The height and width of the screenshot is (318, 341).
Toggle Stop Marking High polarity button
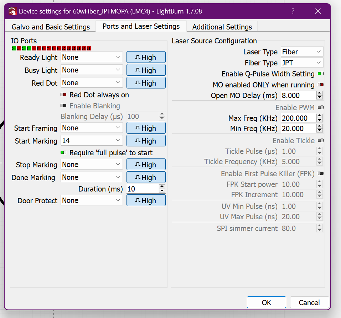click(x=146, y=165)
